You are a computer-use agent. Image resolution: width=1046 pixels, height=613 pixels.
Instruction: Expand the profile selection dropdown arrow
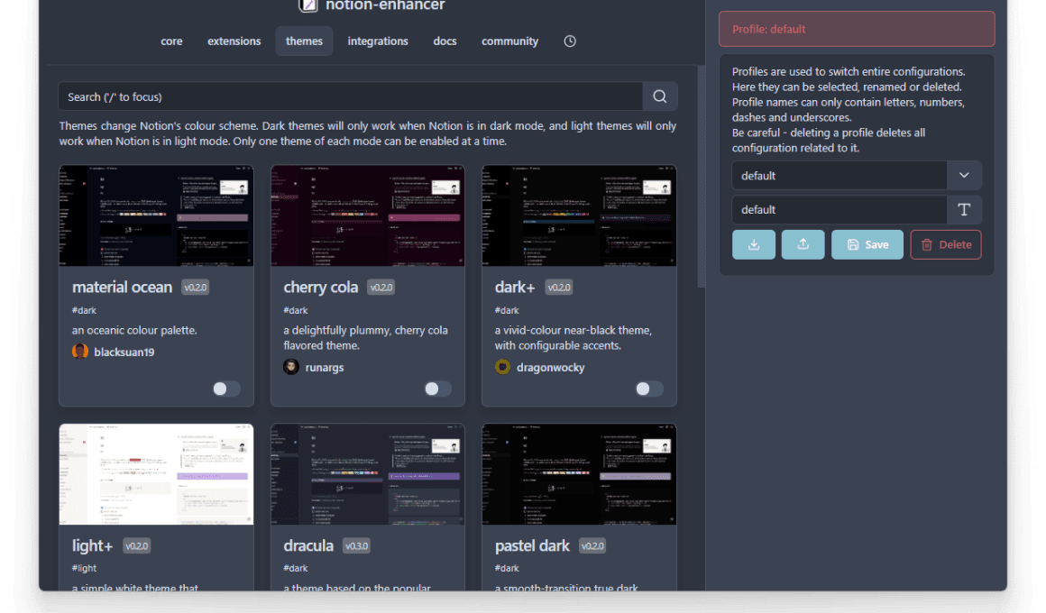(964, 176)
